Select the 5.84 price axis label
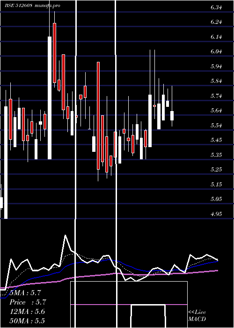The image size is (234, 328). pos(216,81)
